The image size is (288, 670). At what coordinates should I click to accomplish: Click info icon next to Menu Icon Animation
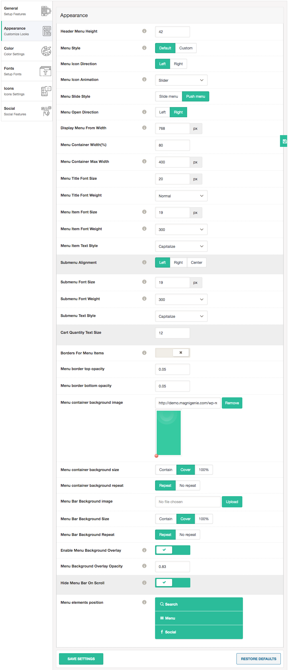tap(144, 79)
